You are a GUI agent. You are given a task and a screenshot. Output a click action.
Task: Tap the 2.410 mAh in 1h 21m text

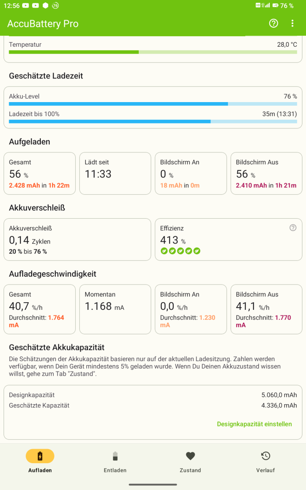[x=266, y=185]
